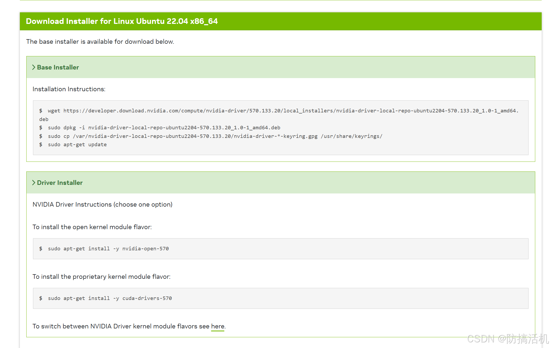Click the Base Installer heading text
The height and width of the screenshot is (348, 550).
point(58,67)
